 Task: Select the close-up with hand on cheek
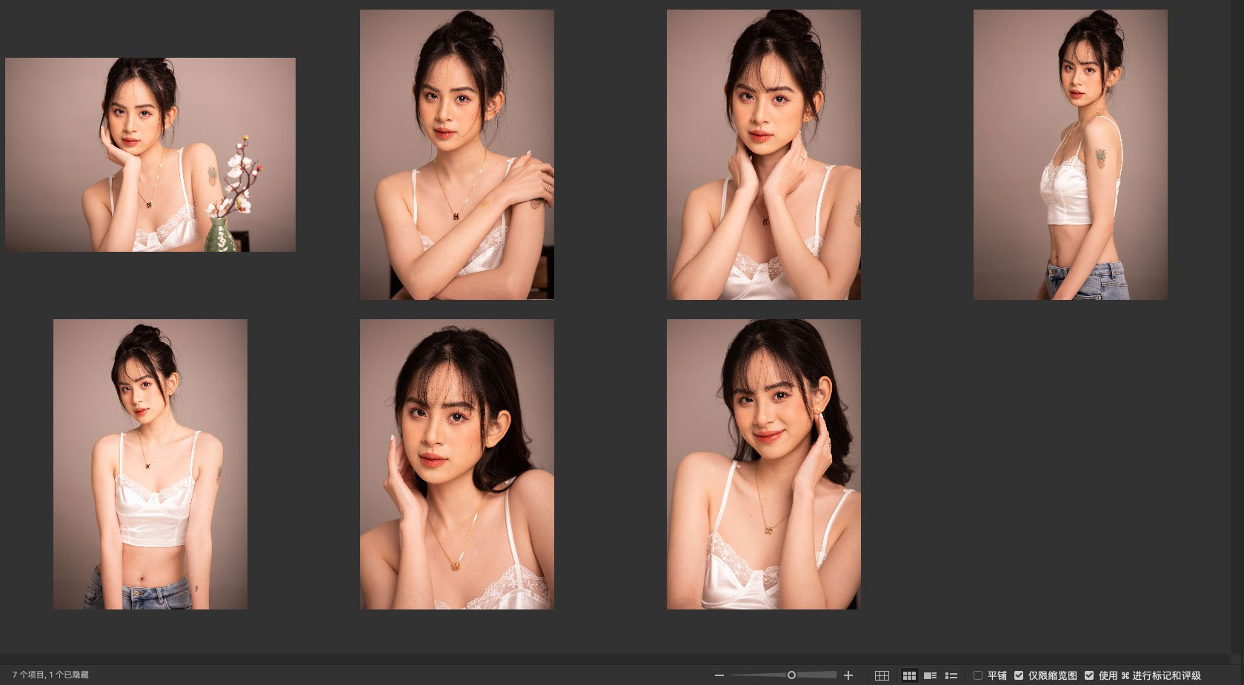click(456, 464)
